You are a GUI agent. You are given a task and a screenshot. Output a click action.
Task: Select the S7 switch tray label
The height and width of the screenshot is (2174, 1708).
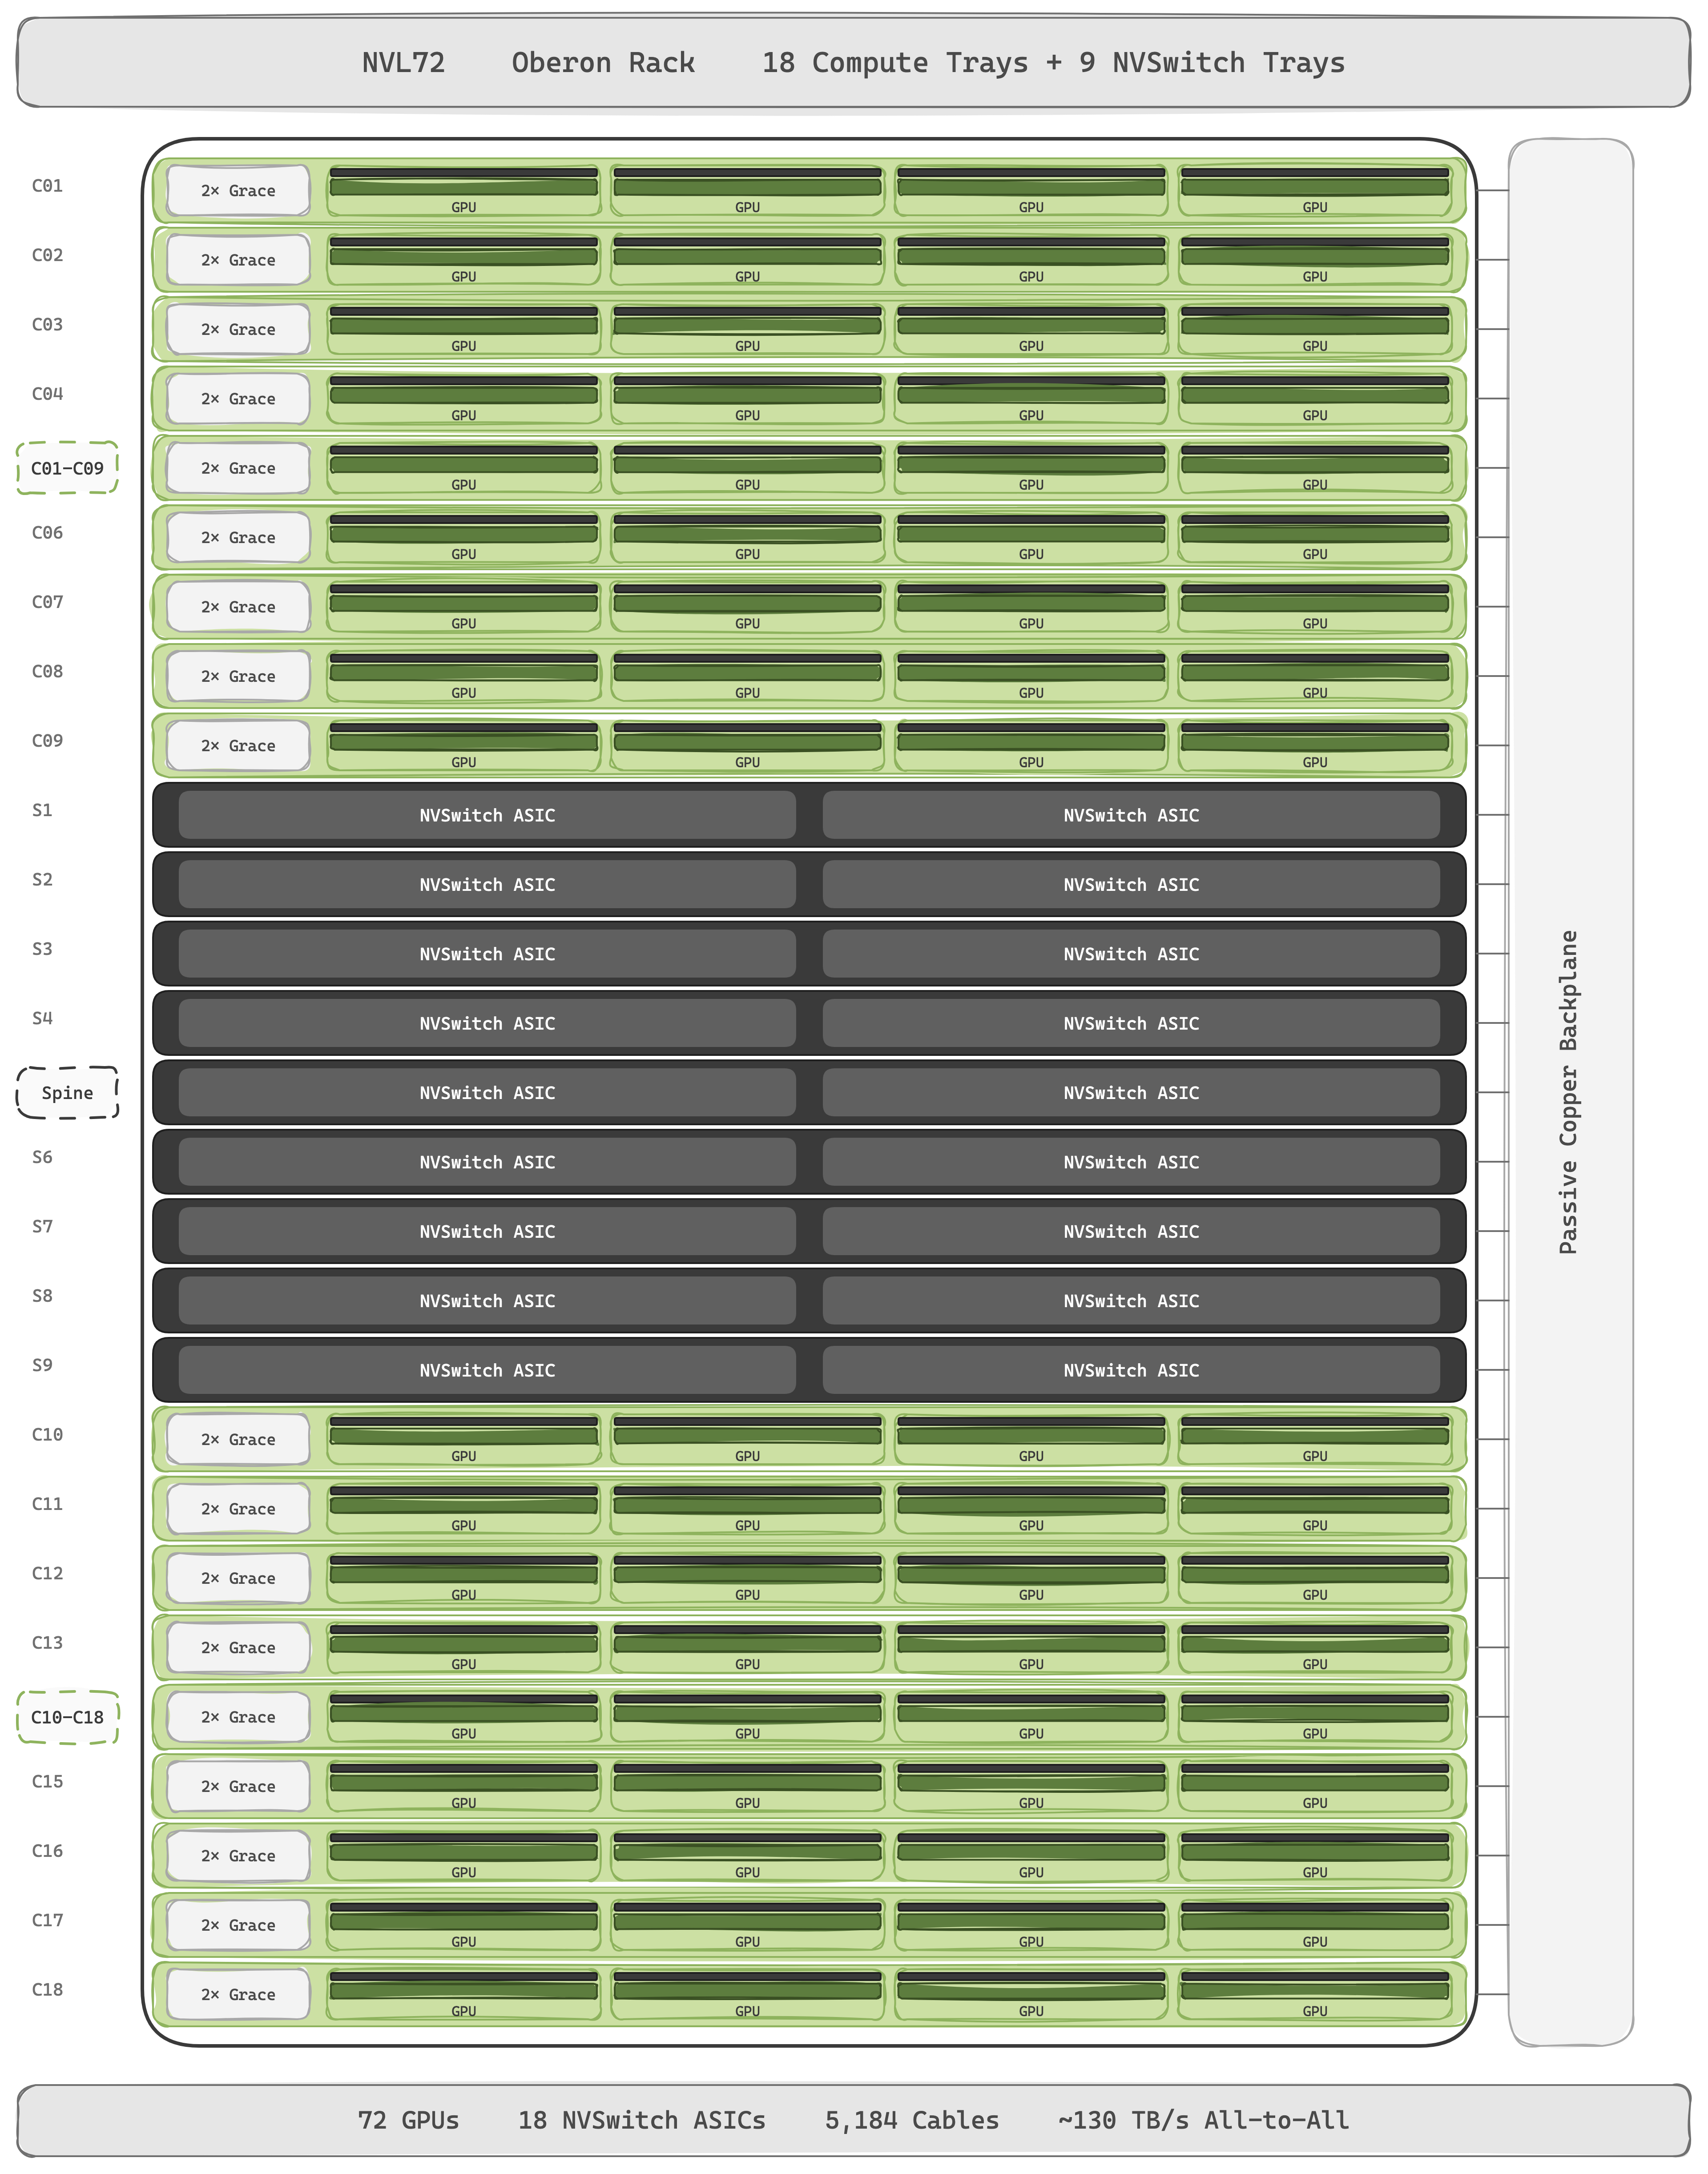click(42, 1226)
